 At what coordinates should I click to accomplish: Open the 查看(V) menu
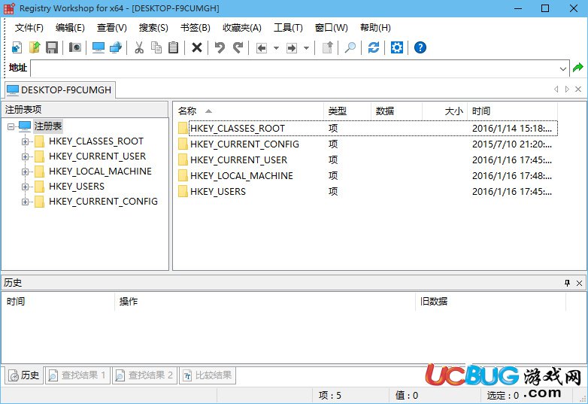click(x=112, y=28)
